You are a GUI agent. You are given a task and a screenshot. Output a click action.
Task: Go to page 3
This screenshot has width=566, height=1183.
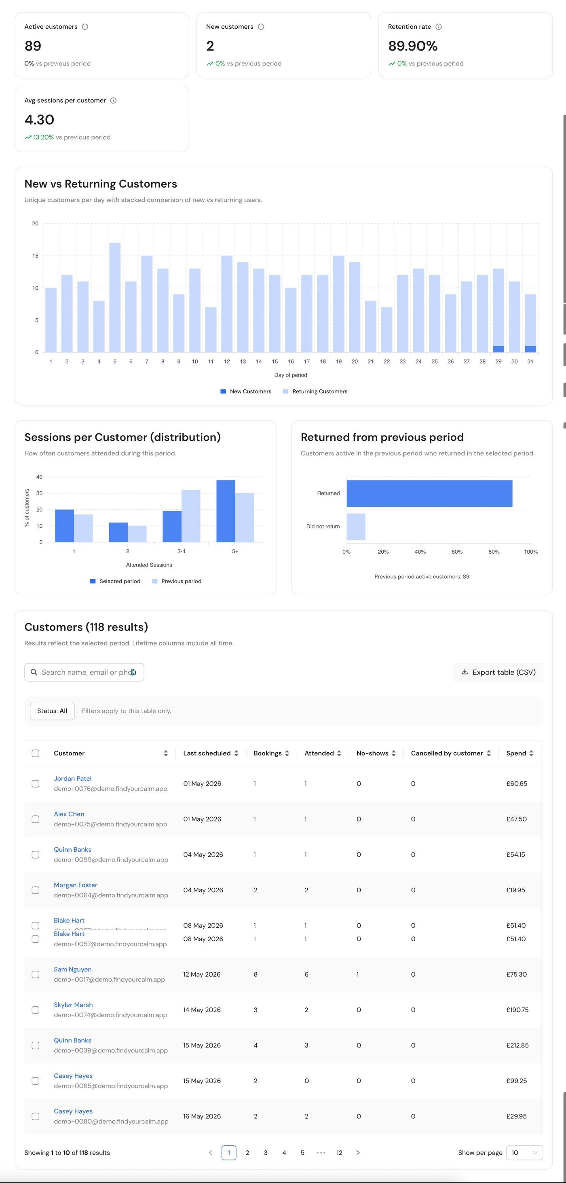pos(266,1153)
